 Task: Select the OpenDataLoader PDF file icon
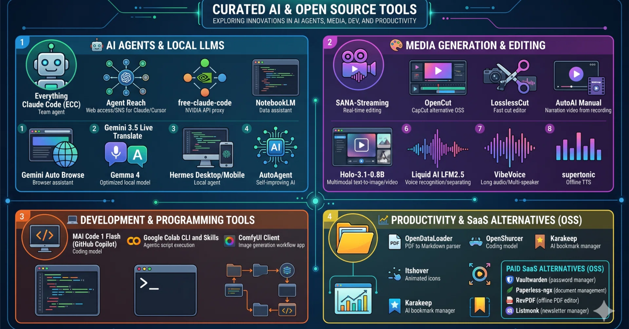pyautogui.click(x=394, y=242)
